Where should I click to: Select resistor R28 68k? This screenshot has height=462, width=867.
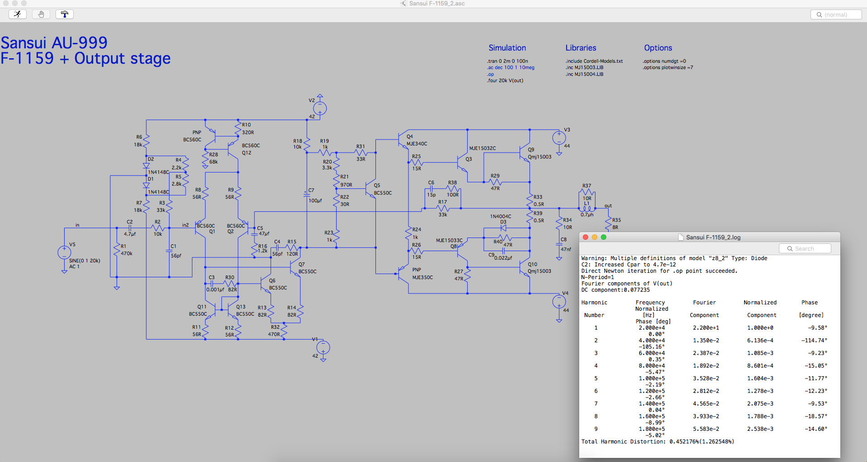205,159
